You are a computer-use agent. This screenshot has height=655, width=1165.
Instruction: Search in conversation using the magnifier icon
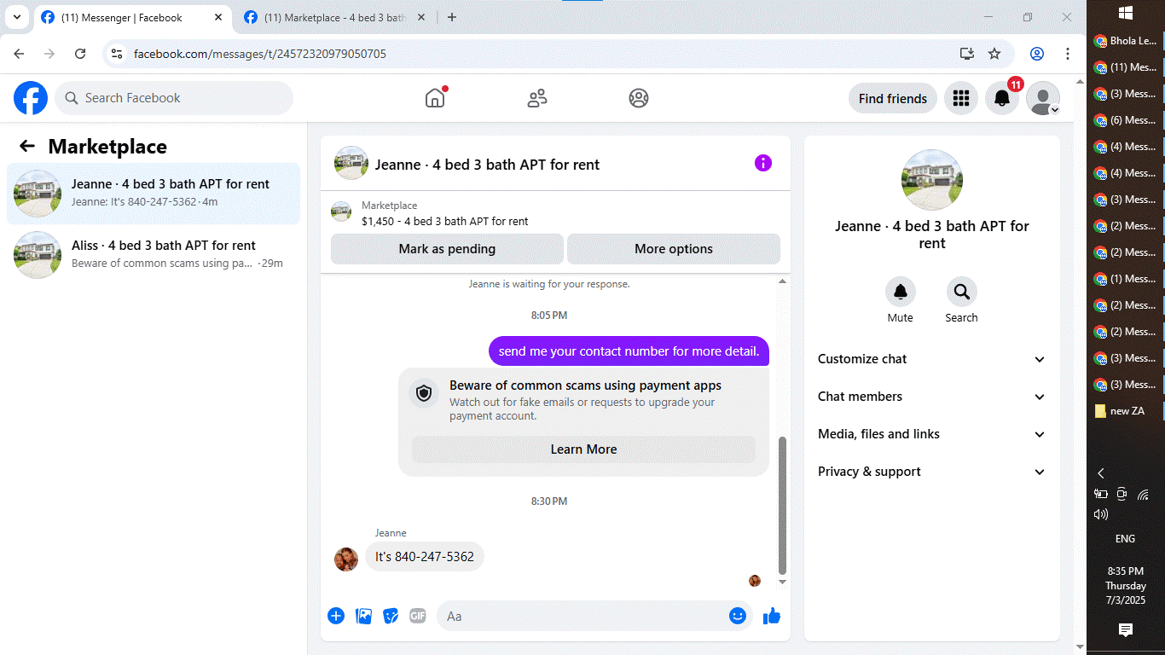pos(961,292)
